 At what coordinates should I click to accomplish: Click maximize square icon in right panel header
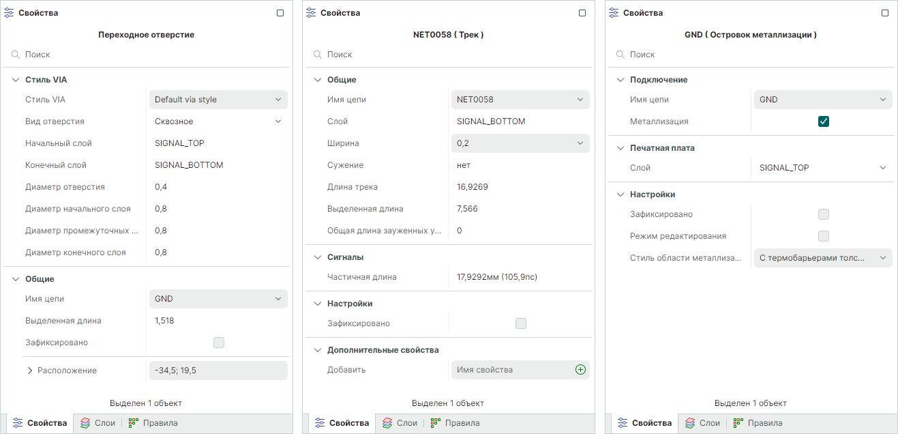[885, 13]
